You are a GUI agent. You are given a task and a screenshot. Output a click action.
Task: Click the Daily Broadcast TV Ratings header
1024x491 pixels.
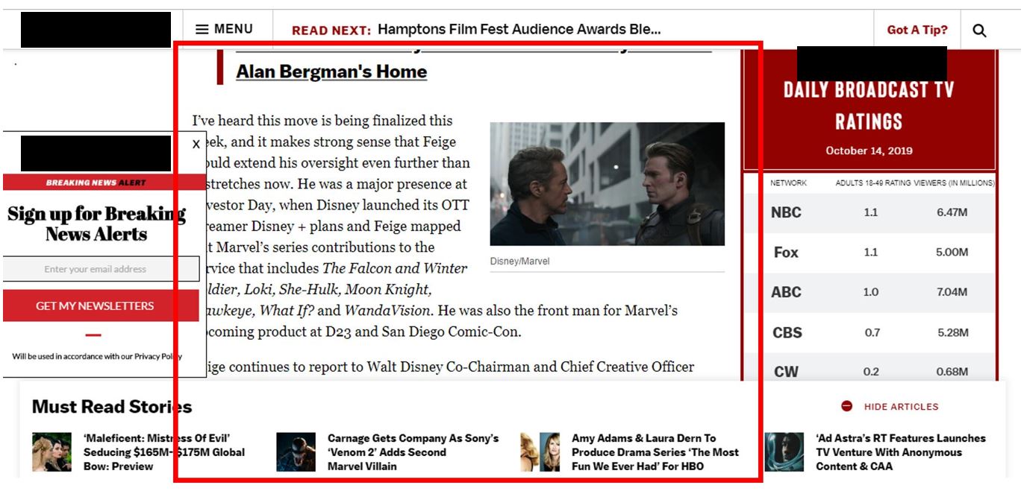click(869, 105)
